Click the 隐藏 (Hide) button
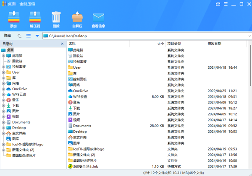 point(8,36)
